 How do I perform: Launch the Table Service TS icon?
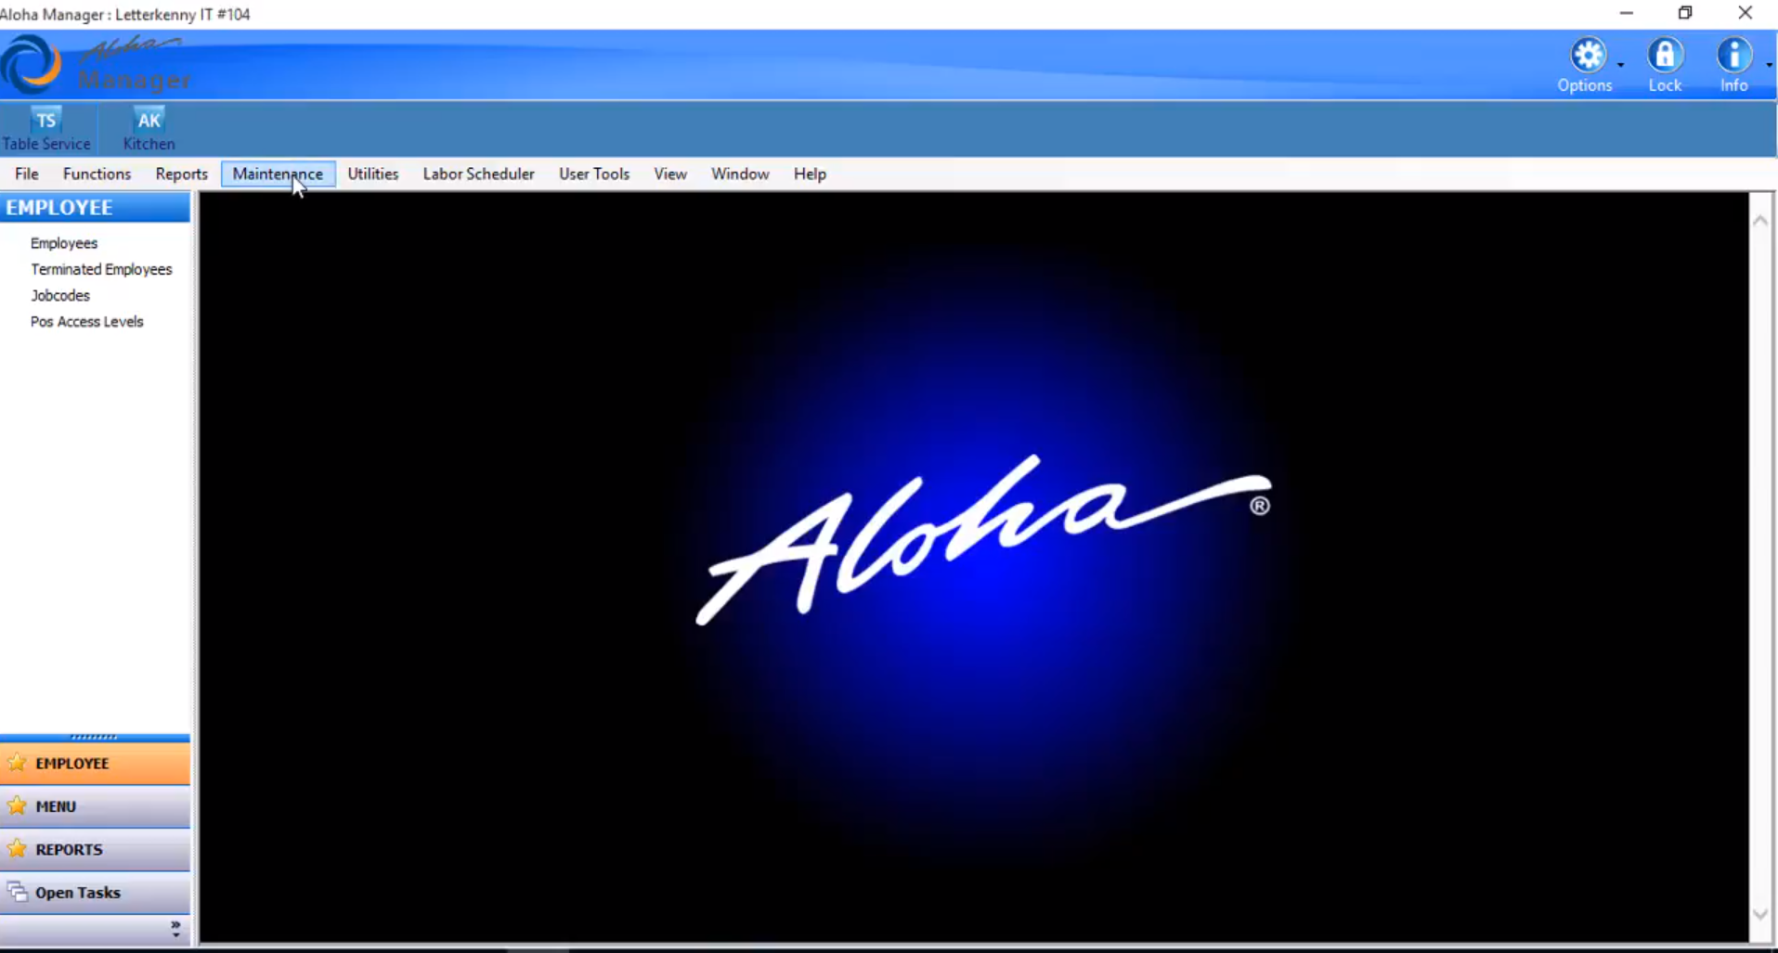(45, 121)
